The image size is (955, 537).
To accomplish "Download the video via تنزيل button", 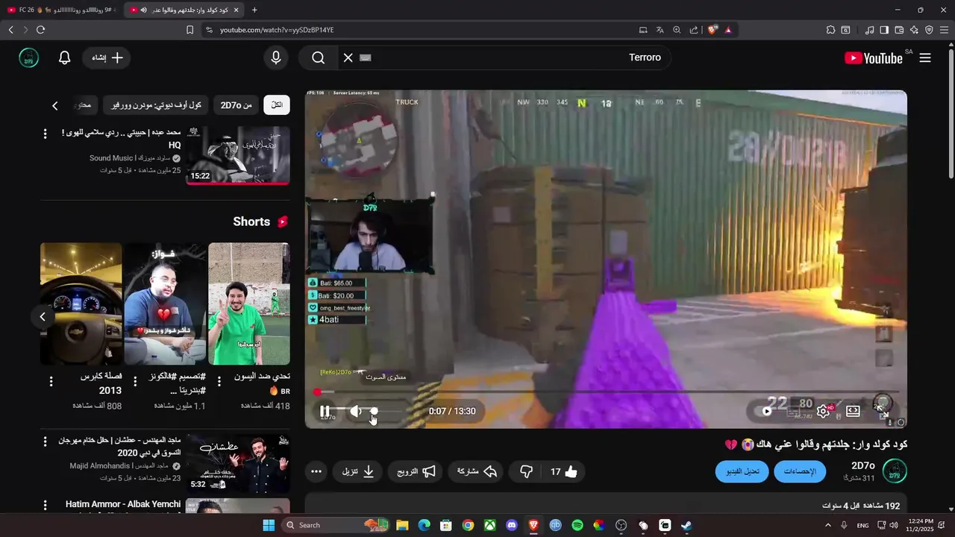I will tap(359, 471).
